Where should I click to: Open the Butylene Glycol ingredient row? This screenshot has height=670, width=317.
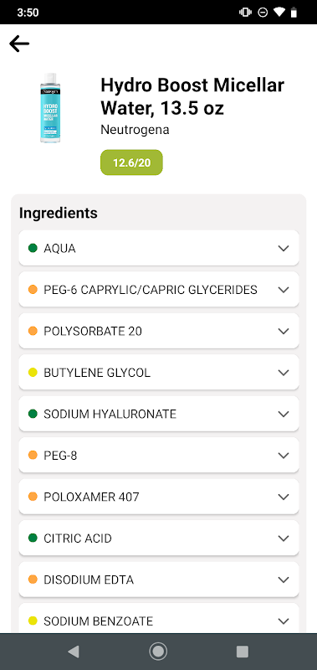click(x=159, y=373)
